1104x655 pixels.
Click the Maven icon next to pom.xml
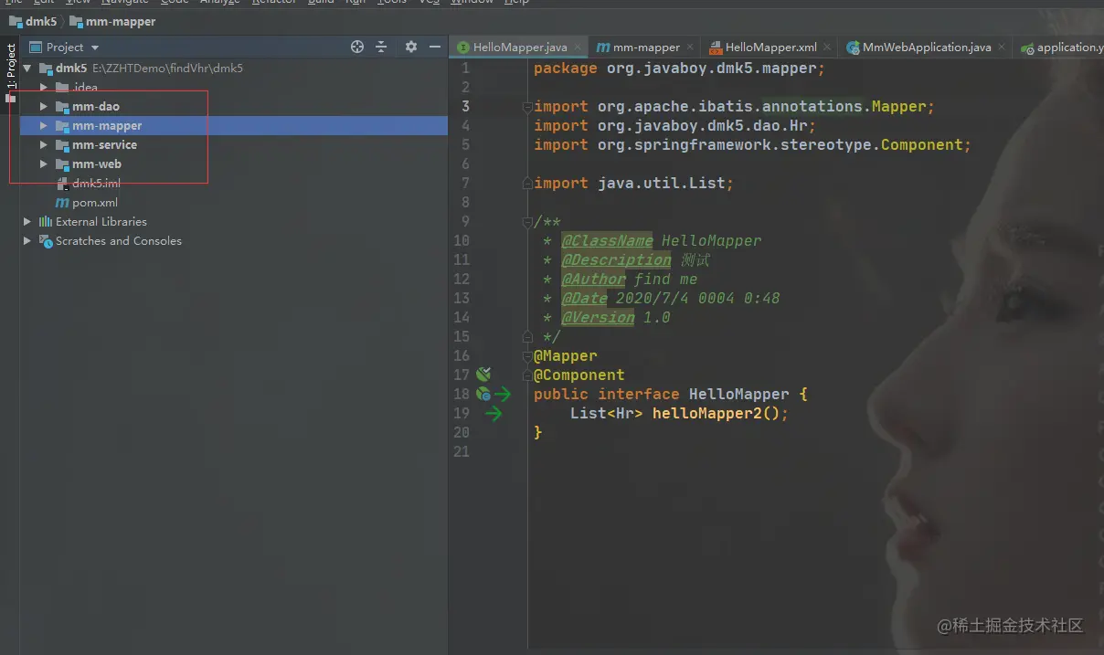click(x=62, y=203)
